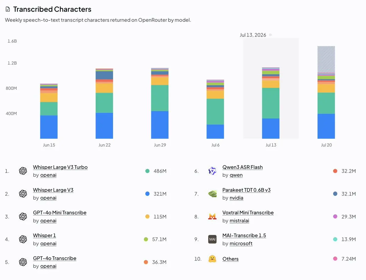Select the Jun 29 bar's green segment
Image resolution: width=366 pixels, height=280 pixels.
coord(160,98)
